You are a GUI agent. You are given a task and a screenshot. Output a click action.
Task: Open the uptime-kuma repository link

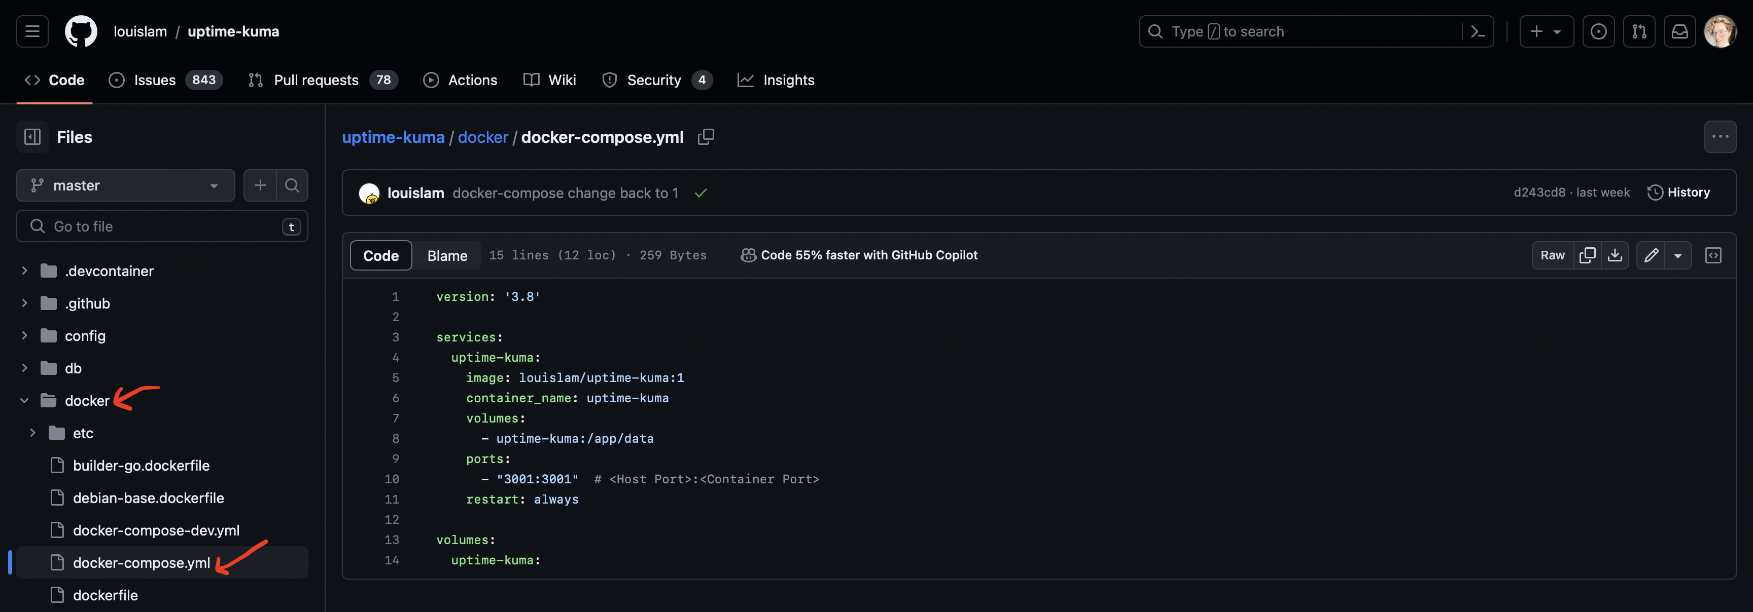[x=233, y=31]
